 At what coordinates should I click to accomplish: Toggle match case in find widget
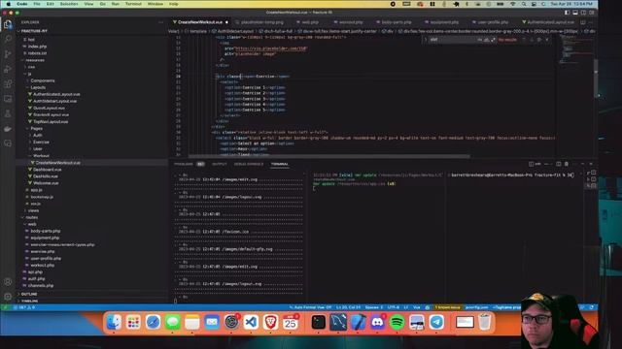pos(480,40)
